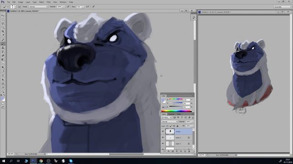
Task: Open layer Opacity dropdown arrow
Action: [x=192, y=122]
